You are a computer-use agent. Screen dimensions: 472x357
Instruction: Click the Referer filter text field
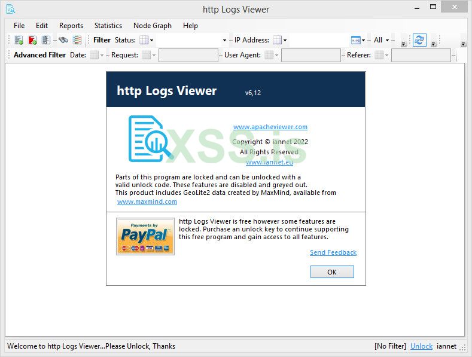coord(421,55)
